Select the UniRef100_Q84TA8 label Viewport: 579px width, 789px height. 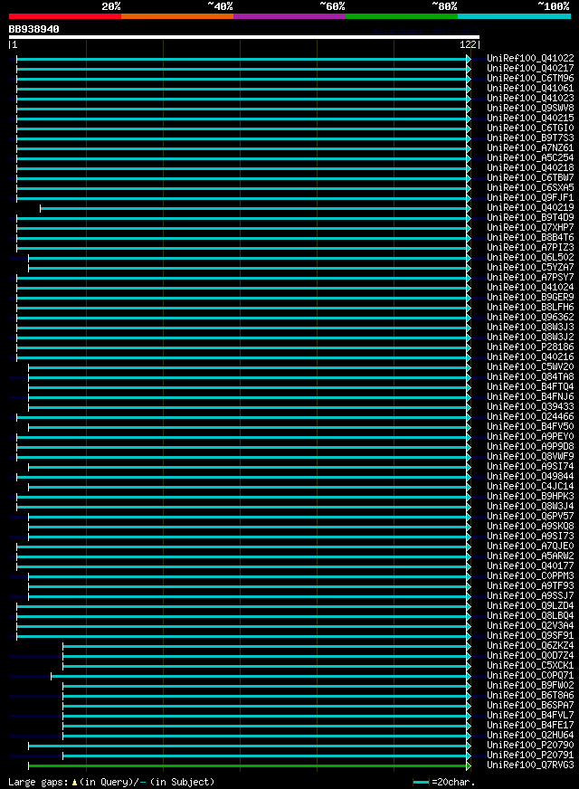(x=530, y=377)
